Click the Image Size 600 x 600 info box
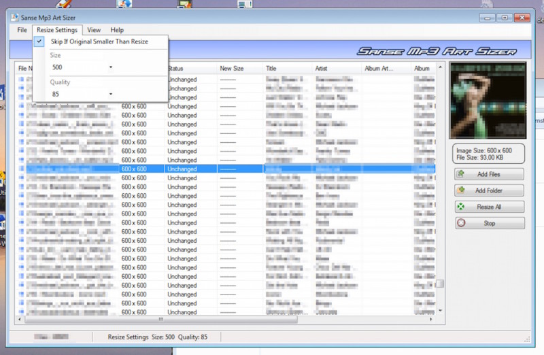Screen dimensions: 544x355 (488, 154)
